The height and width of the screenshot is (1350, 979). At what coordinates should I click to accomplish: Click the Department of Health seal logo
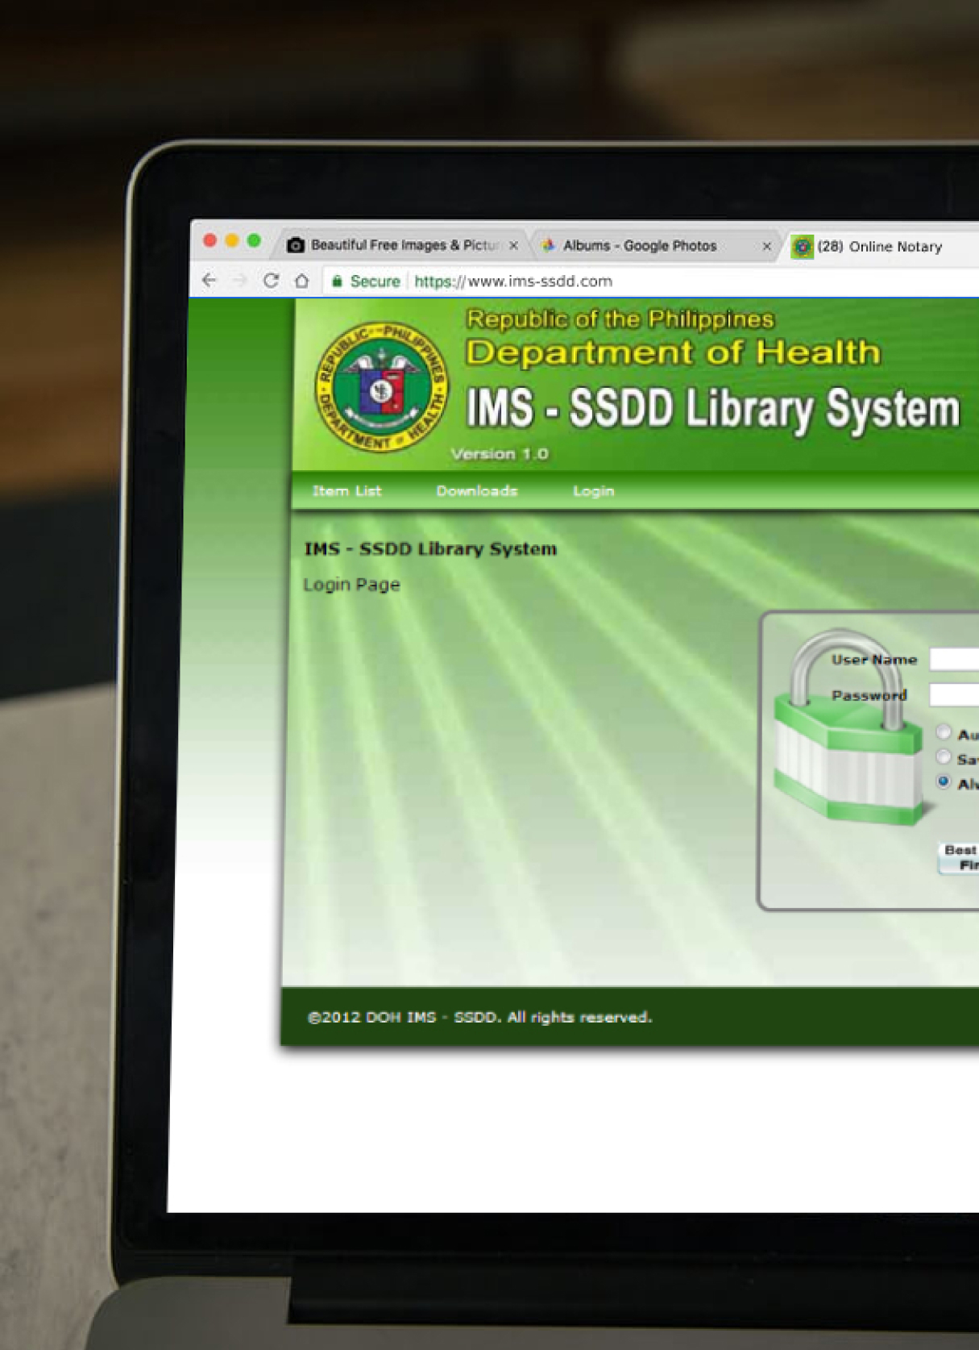pos(381,388)
